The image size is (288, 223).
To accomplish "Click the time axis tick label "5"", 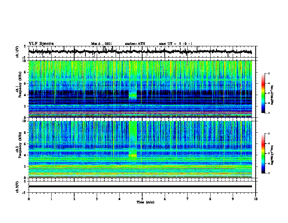I will [x=142, y=199].
